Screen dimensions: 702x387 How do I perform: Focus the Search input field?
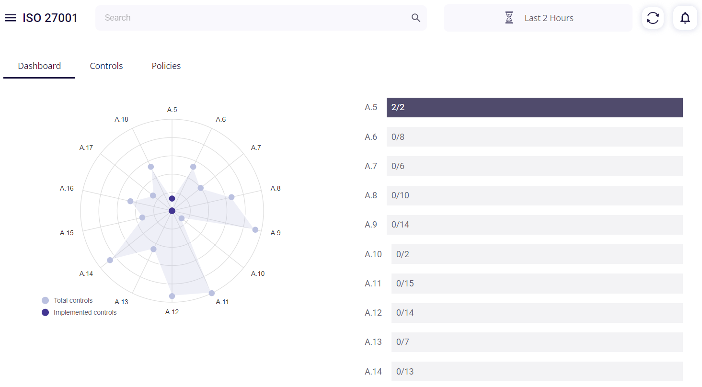[261, 18]
